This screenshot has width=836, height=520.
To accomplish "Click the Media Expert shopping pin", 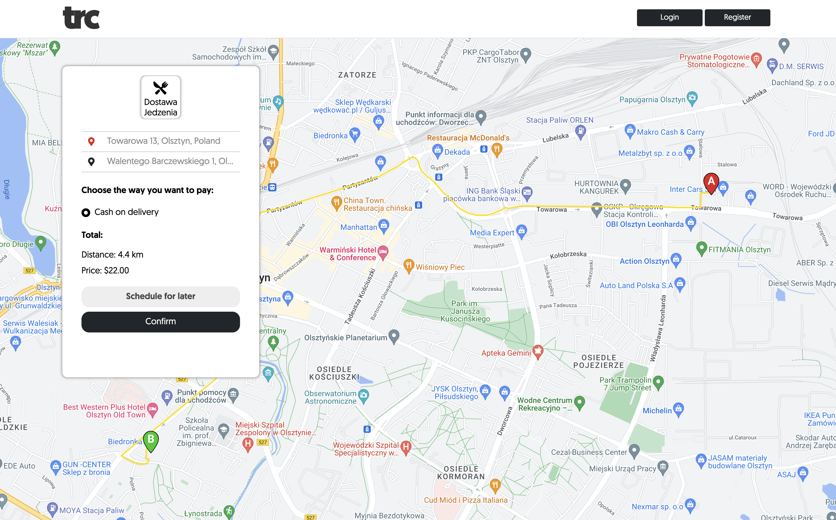I will [x=521, y=232].
